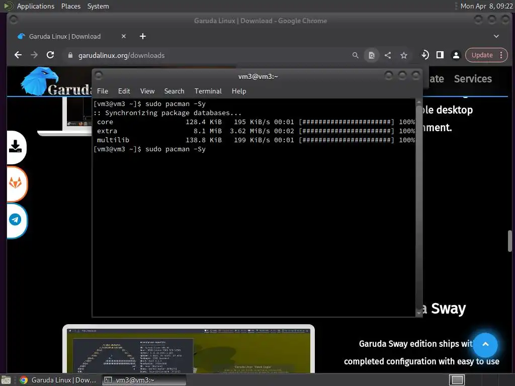Open Chrome three-dot menu

[x=501, y=55]
